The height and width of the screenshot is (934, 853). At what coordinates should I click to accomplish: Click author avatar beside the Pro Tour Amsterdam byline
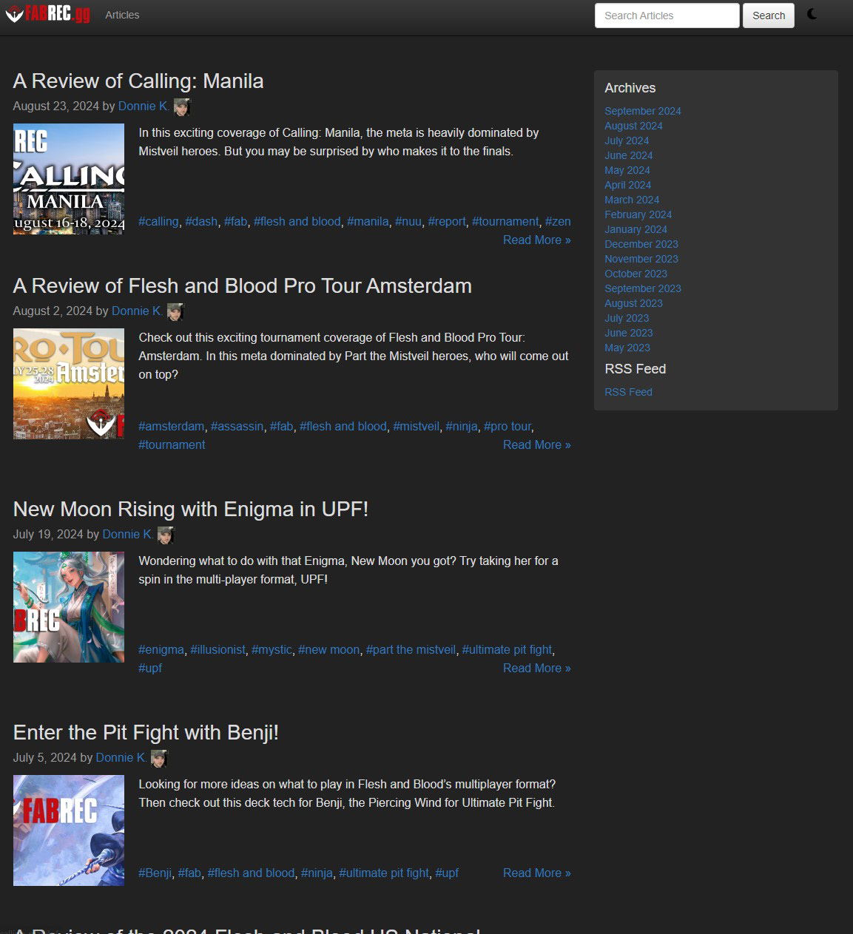[175, 312]
